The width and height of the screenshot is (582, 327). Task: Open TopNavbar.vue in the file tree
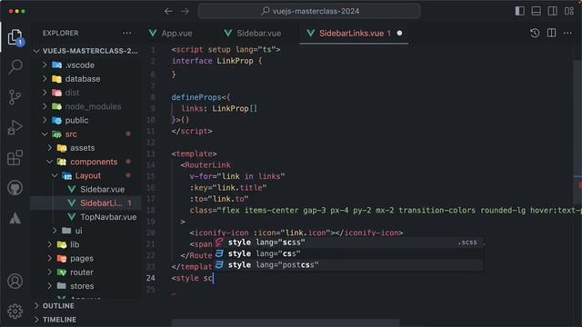[x=86, y=217]
